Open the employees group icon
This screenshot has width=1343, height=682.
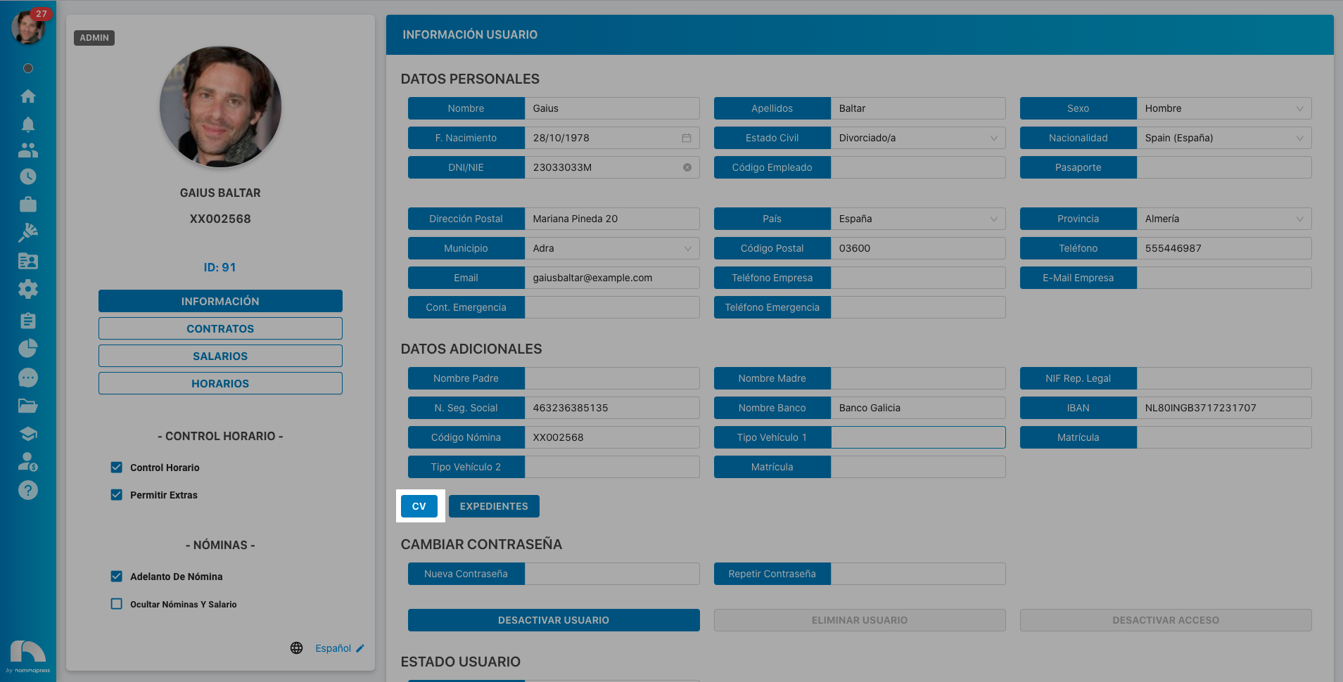pos(28,150)
